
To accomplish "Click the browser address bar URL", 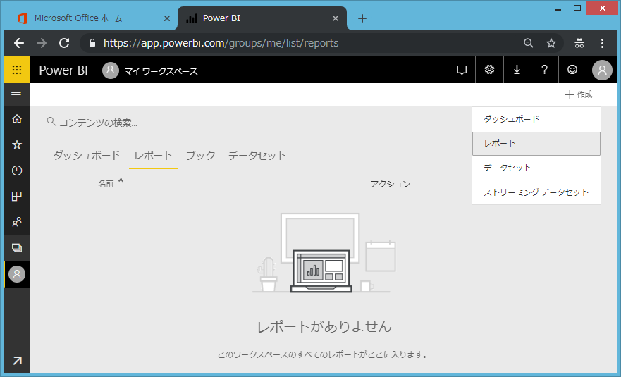I will pos(221,43).
